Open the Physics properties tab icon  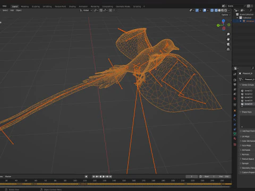[235, 125]
